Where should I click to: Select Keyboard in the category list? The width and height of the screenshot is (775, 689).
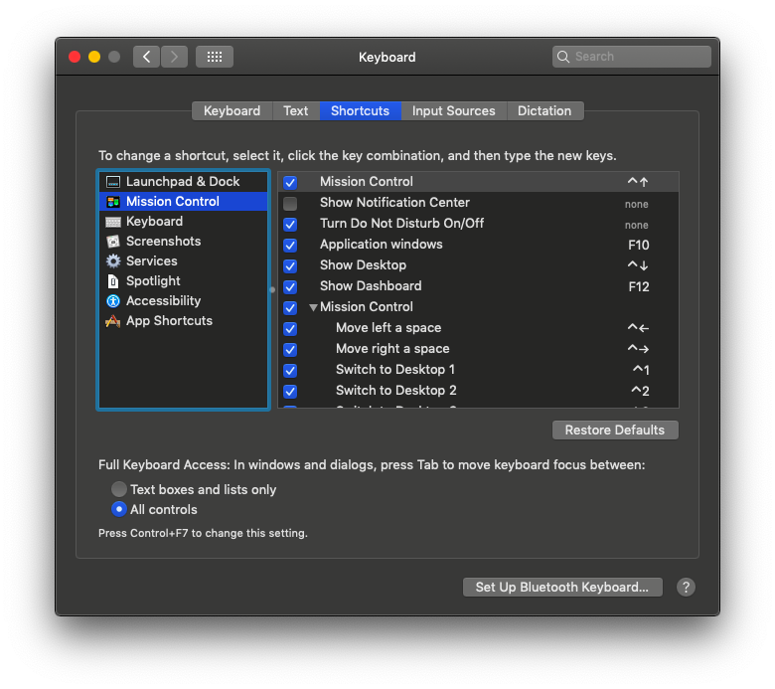tap(183, 221)
